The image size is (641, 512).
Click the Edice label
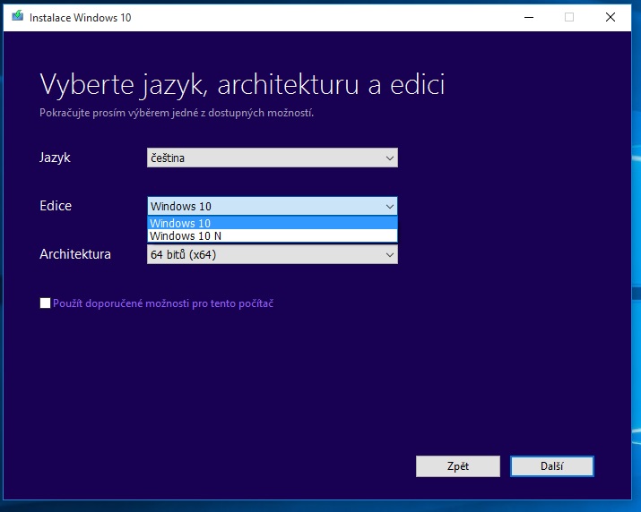tap(56, 206)
